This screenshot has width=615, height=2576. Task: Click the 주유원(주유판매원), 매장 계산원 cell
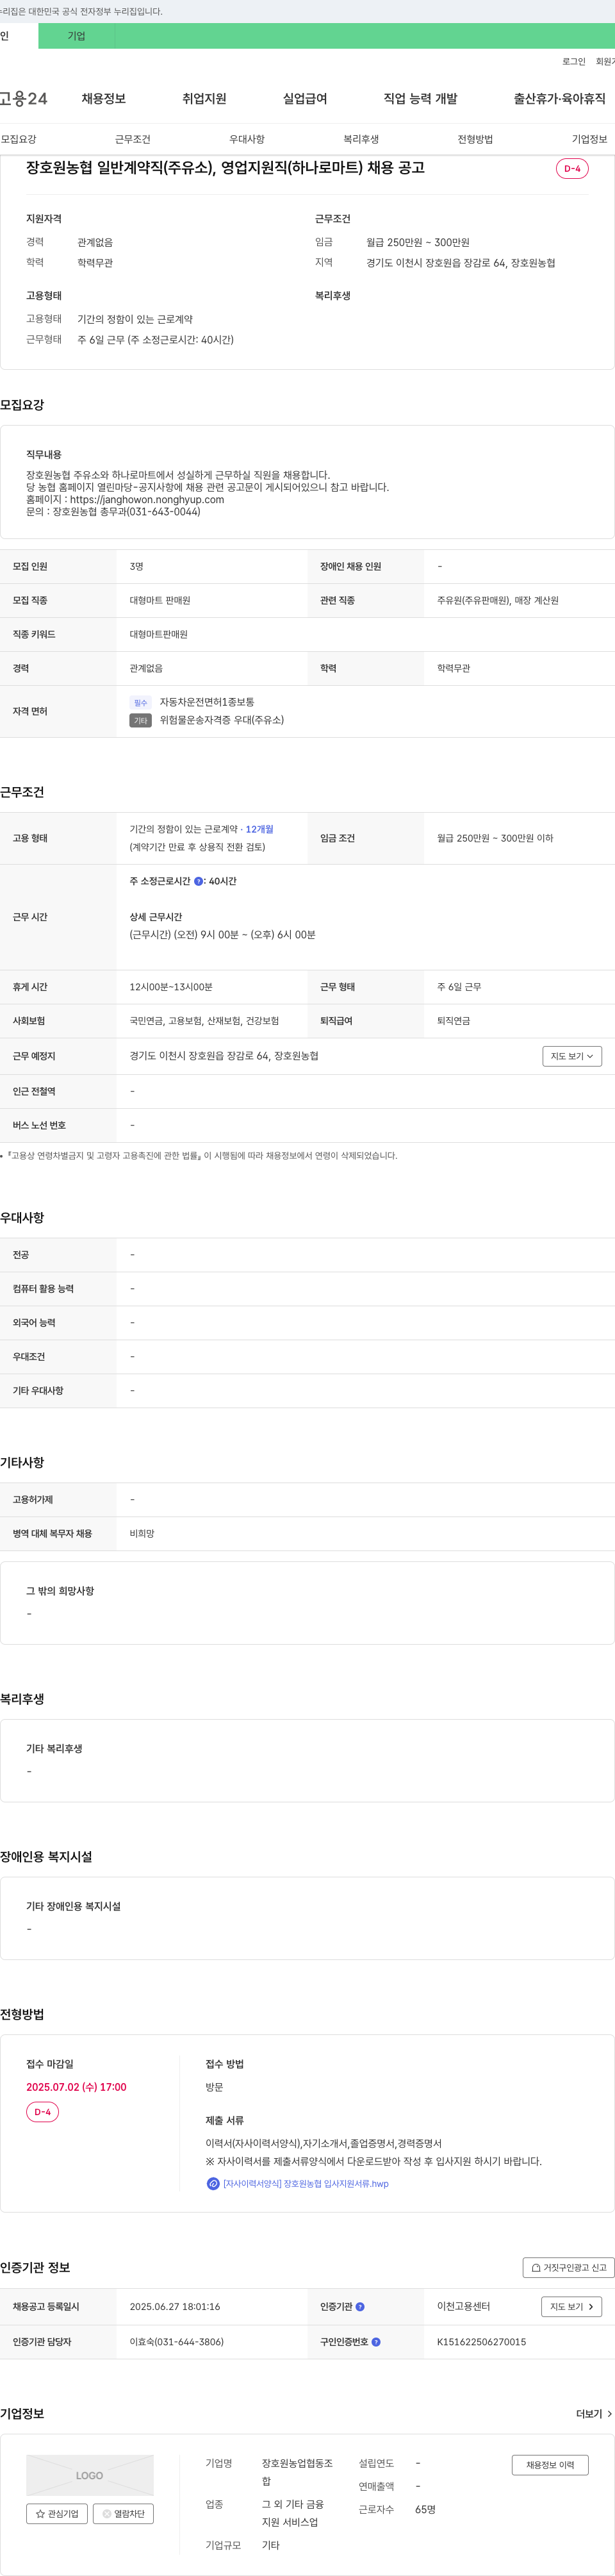click(498, 601)
